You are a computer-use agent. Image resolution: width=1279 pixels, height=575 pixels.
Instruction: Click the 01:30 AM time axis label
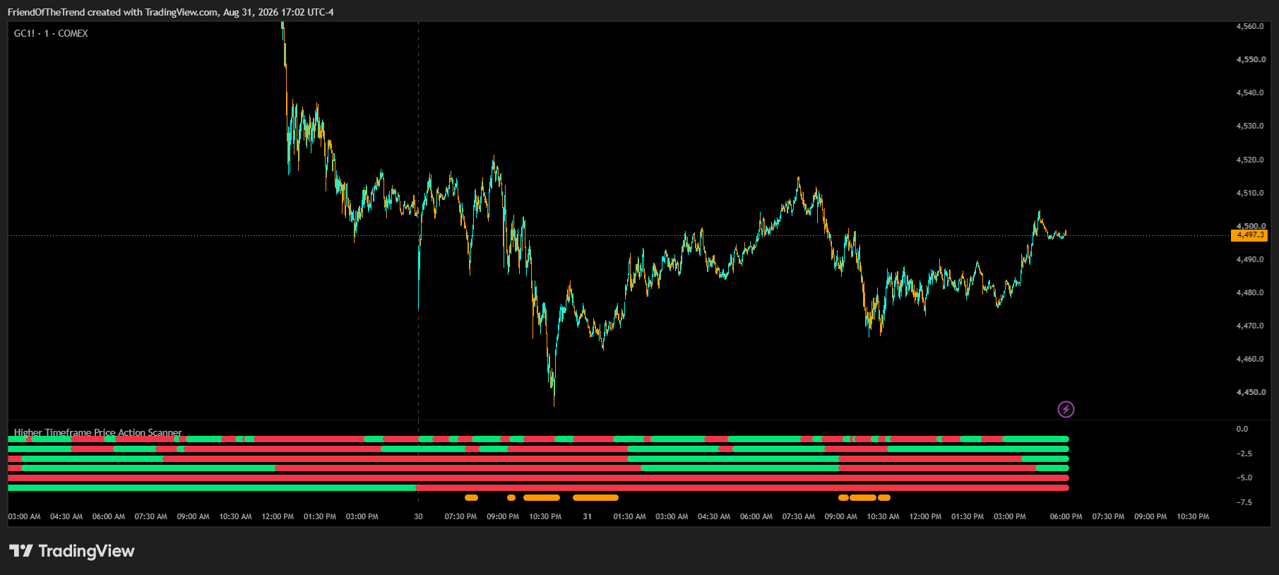coord(629,516)
